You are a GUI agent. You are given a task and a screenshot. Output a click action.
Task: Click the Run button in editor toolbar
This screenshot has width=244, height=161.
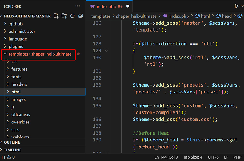237,6
